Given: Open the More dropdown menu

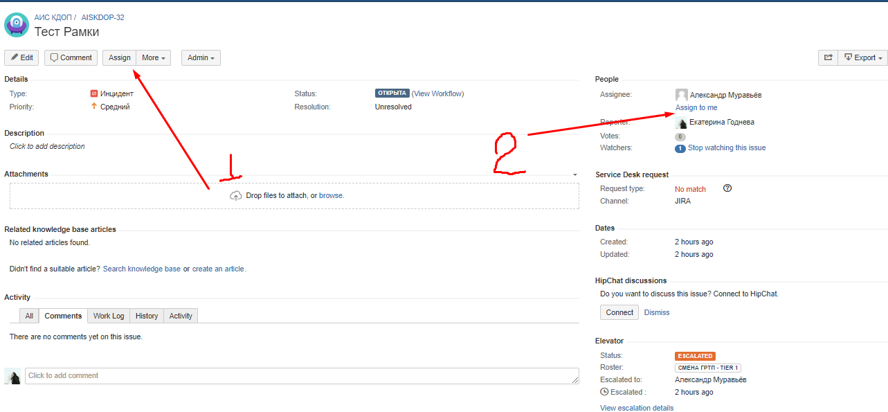Looking at the screenshot, I should tap(154, 58).
